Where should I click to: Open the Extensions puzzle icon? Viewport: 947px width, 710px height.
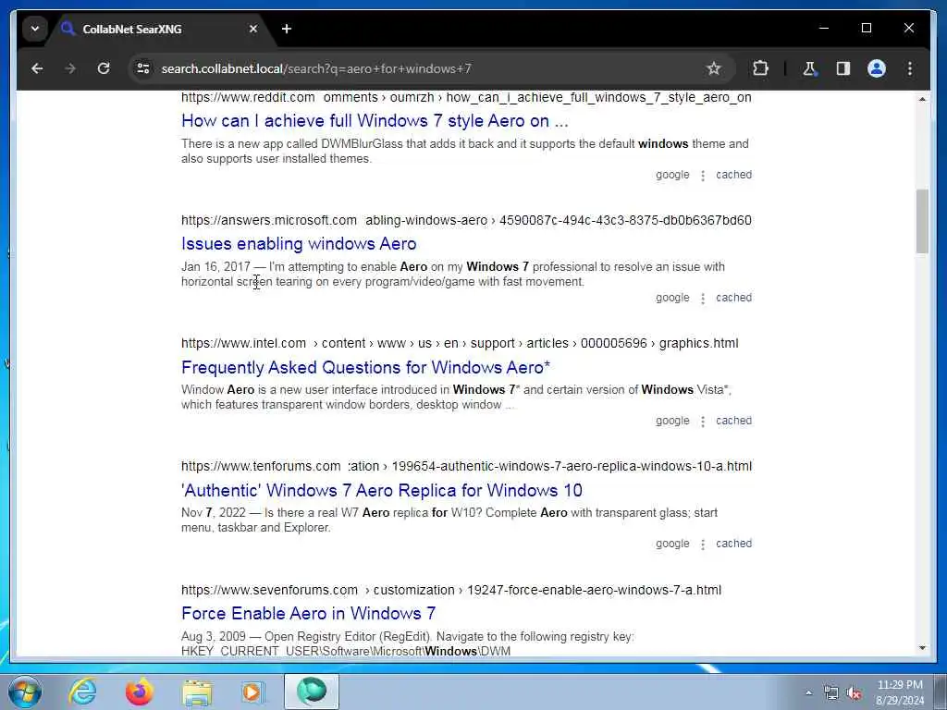[x=760, y=68]
